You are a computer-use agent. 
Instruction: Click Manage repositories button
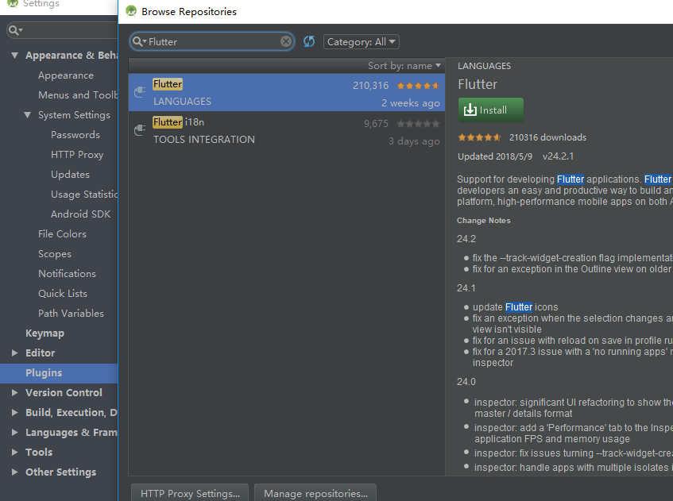(x=315, y=493)
